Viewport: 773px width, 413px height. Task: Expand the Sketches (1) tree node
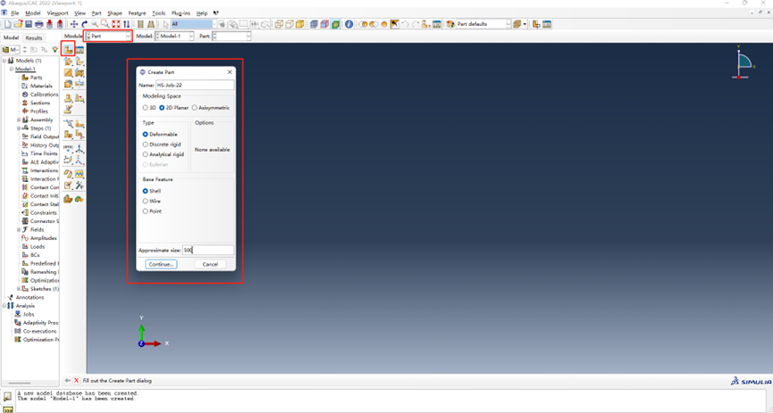[x=19, y=289]
